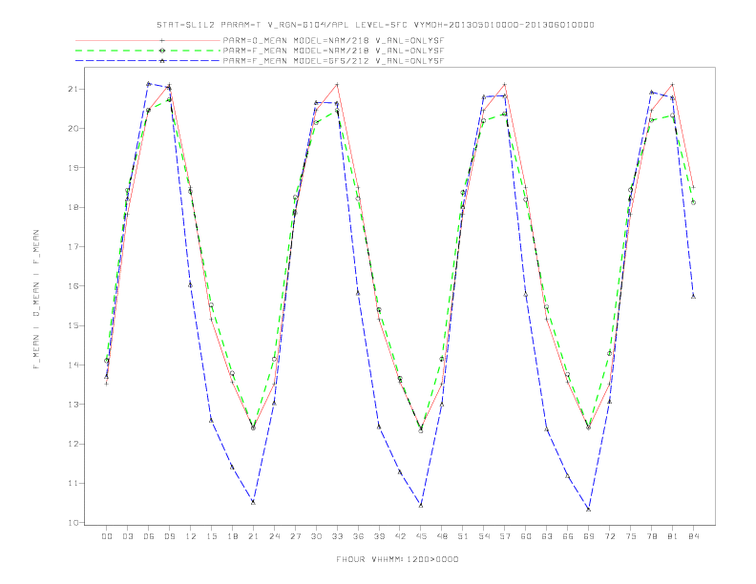The image size is (756, 584).
Task: Click the blue GFS triangle marker at hour 69
Action: click(x=589, y=509)
